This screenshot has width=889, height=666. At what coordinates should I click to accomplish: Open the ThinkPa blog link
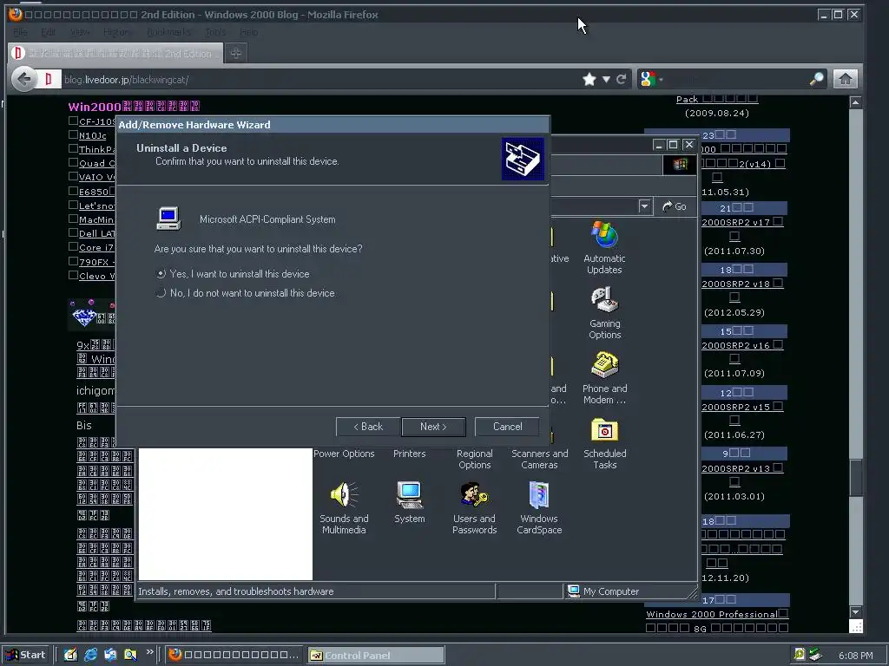coord(96,149)
